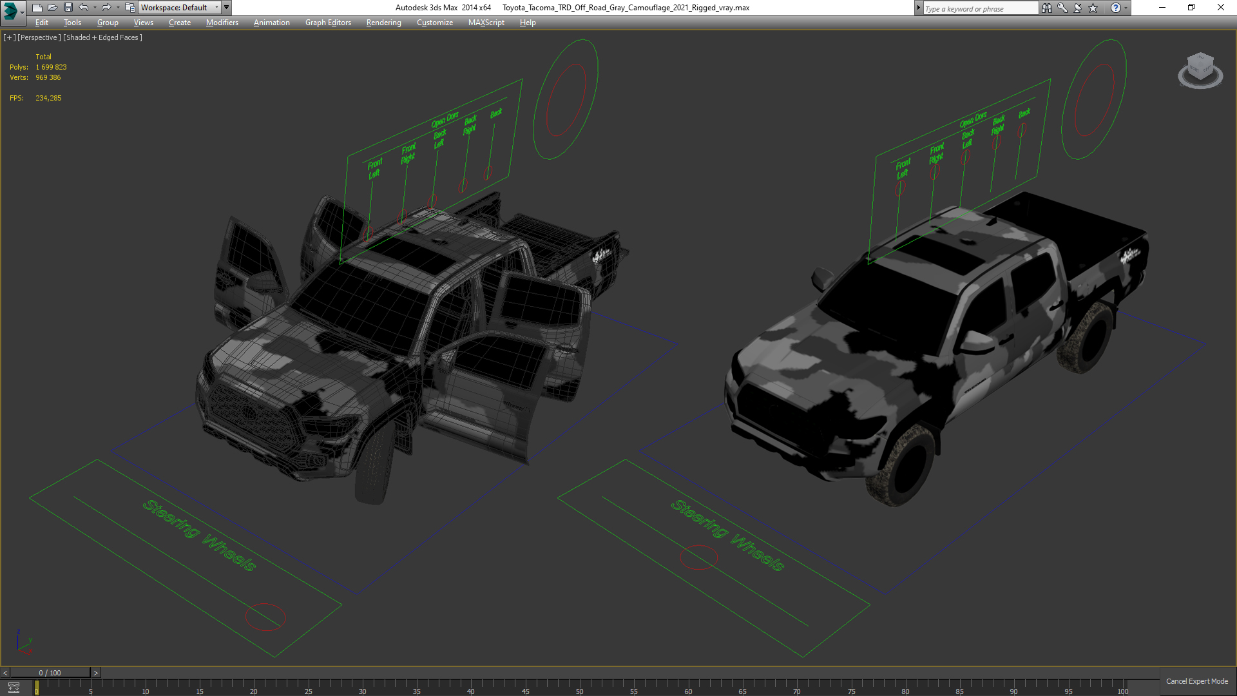Click the FPS value 234,285
This screenshot has width=1237, height=696.
pos(49,98)
